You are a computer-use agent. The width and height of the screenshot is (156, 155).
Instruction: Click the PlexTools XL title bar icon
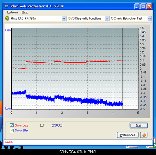7,6
